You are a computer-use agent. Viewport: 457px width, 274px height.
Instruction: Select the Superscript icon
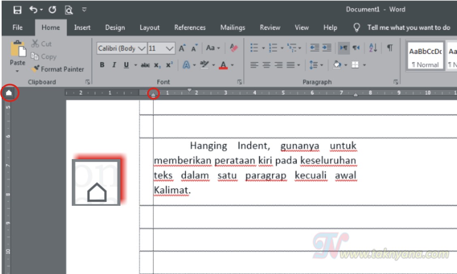(x=170, y=64)
